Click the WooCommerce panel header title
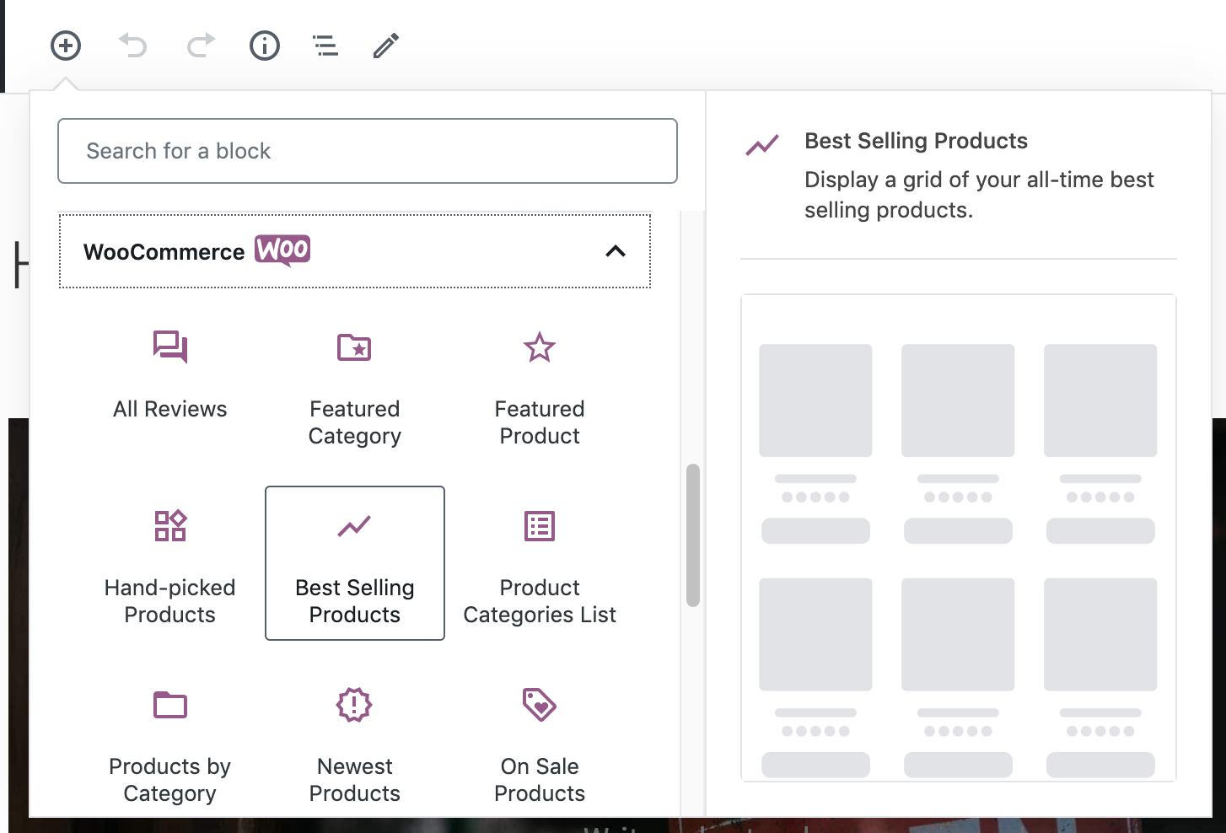The width and height of the screenshot is (1226, 833). [x=164, y=252]
